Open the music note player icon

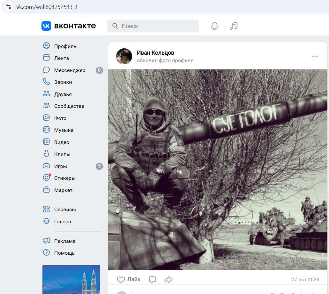(x=234, y=26)
